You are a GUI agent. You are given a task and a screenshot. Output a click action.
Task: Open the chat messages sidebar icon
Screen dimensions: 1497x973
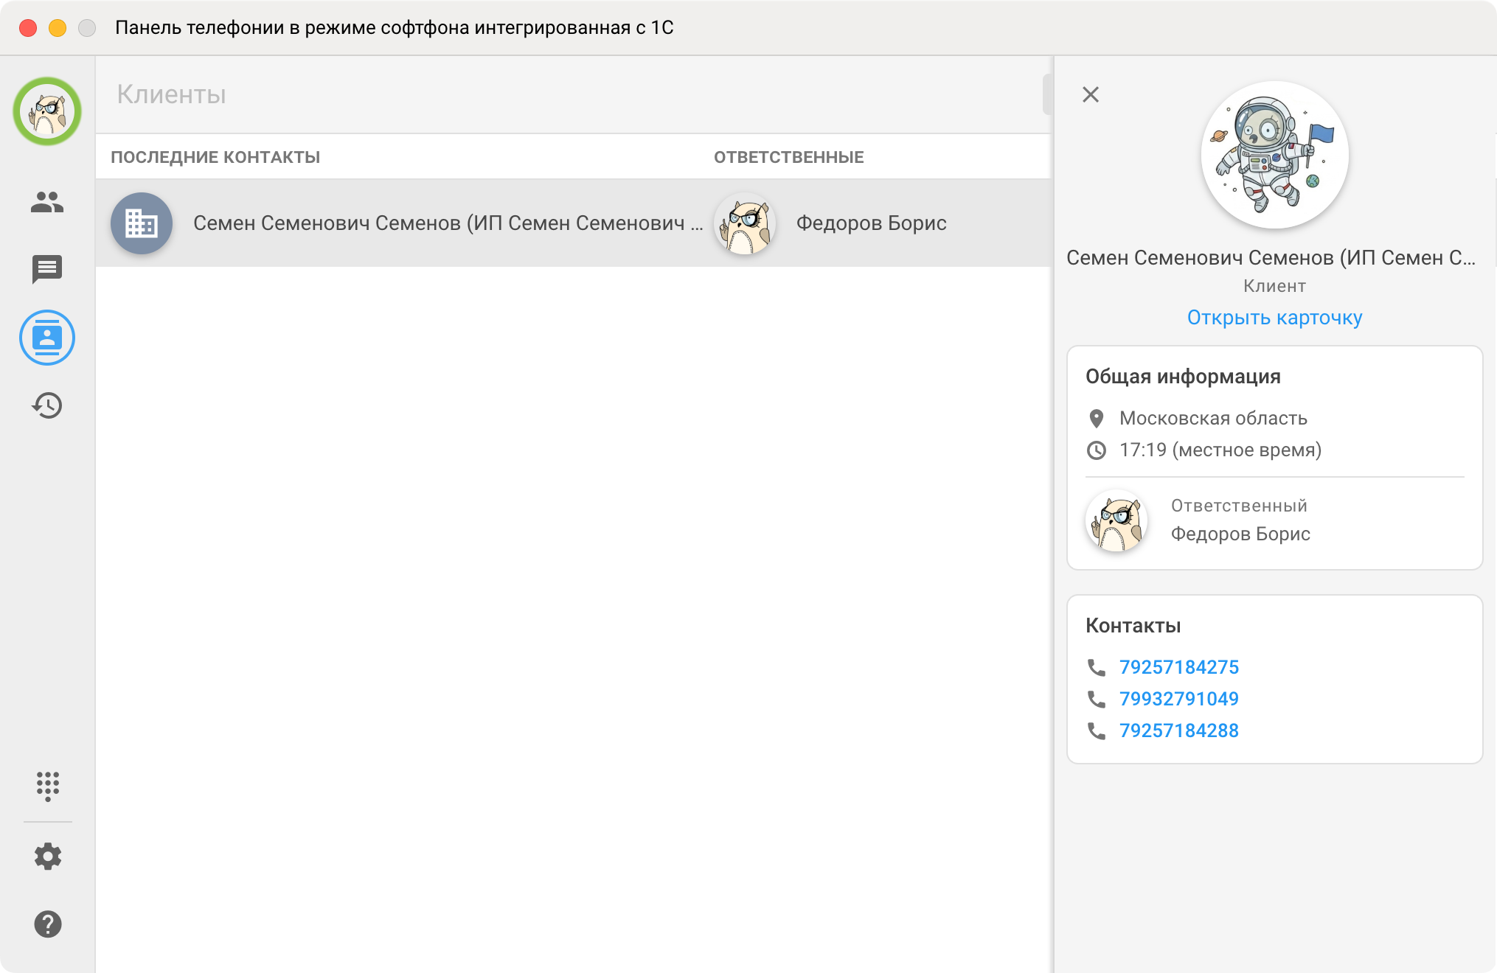47,270
